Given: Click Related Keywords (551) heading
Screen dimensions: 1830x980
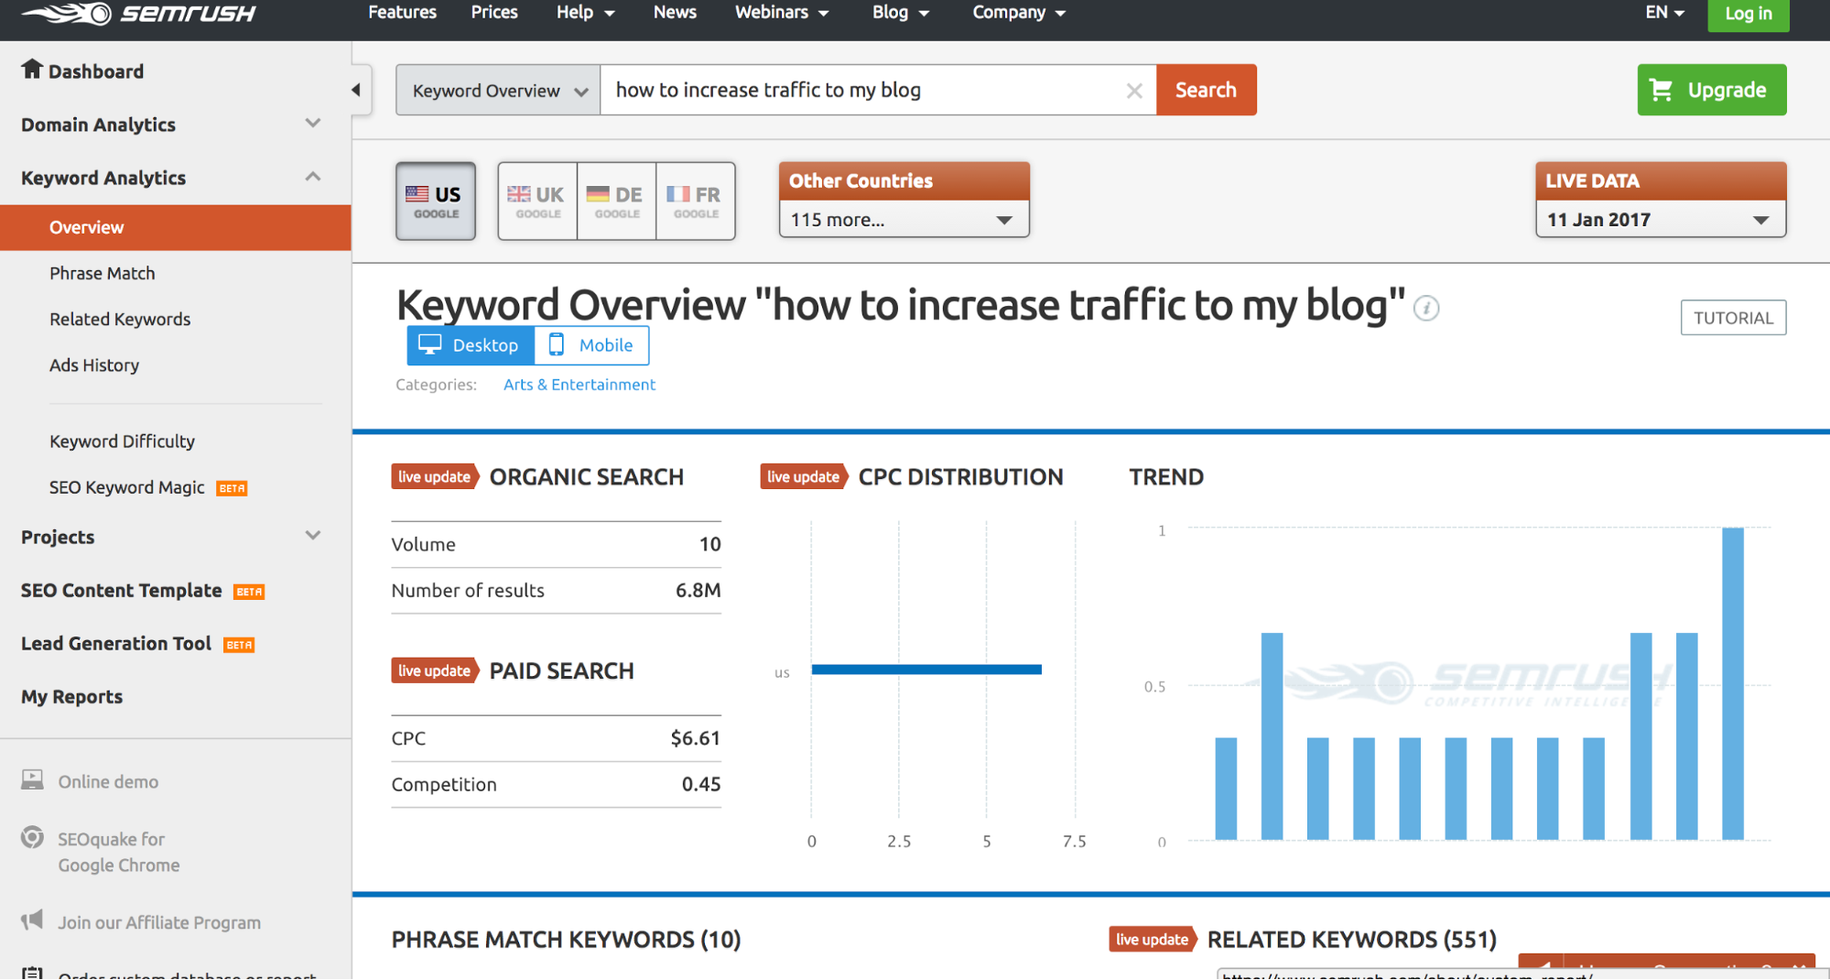Looking at the screenshot, I should pos(1352,940).
